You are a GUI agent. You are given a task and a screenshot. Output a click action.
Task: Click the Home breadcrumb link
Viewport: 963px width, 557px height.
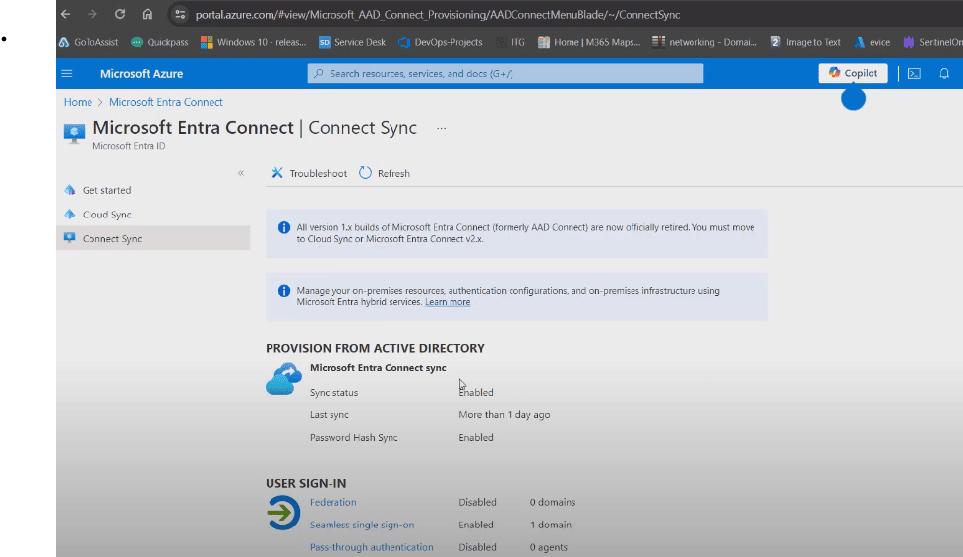[x=78, y=102]
